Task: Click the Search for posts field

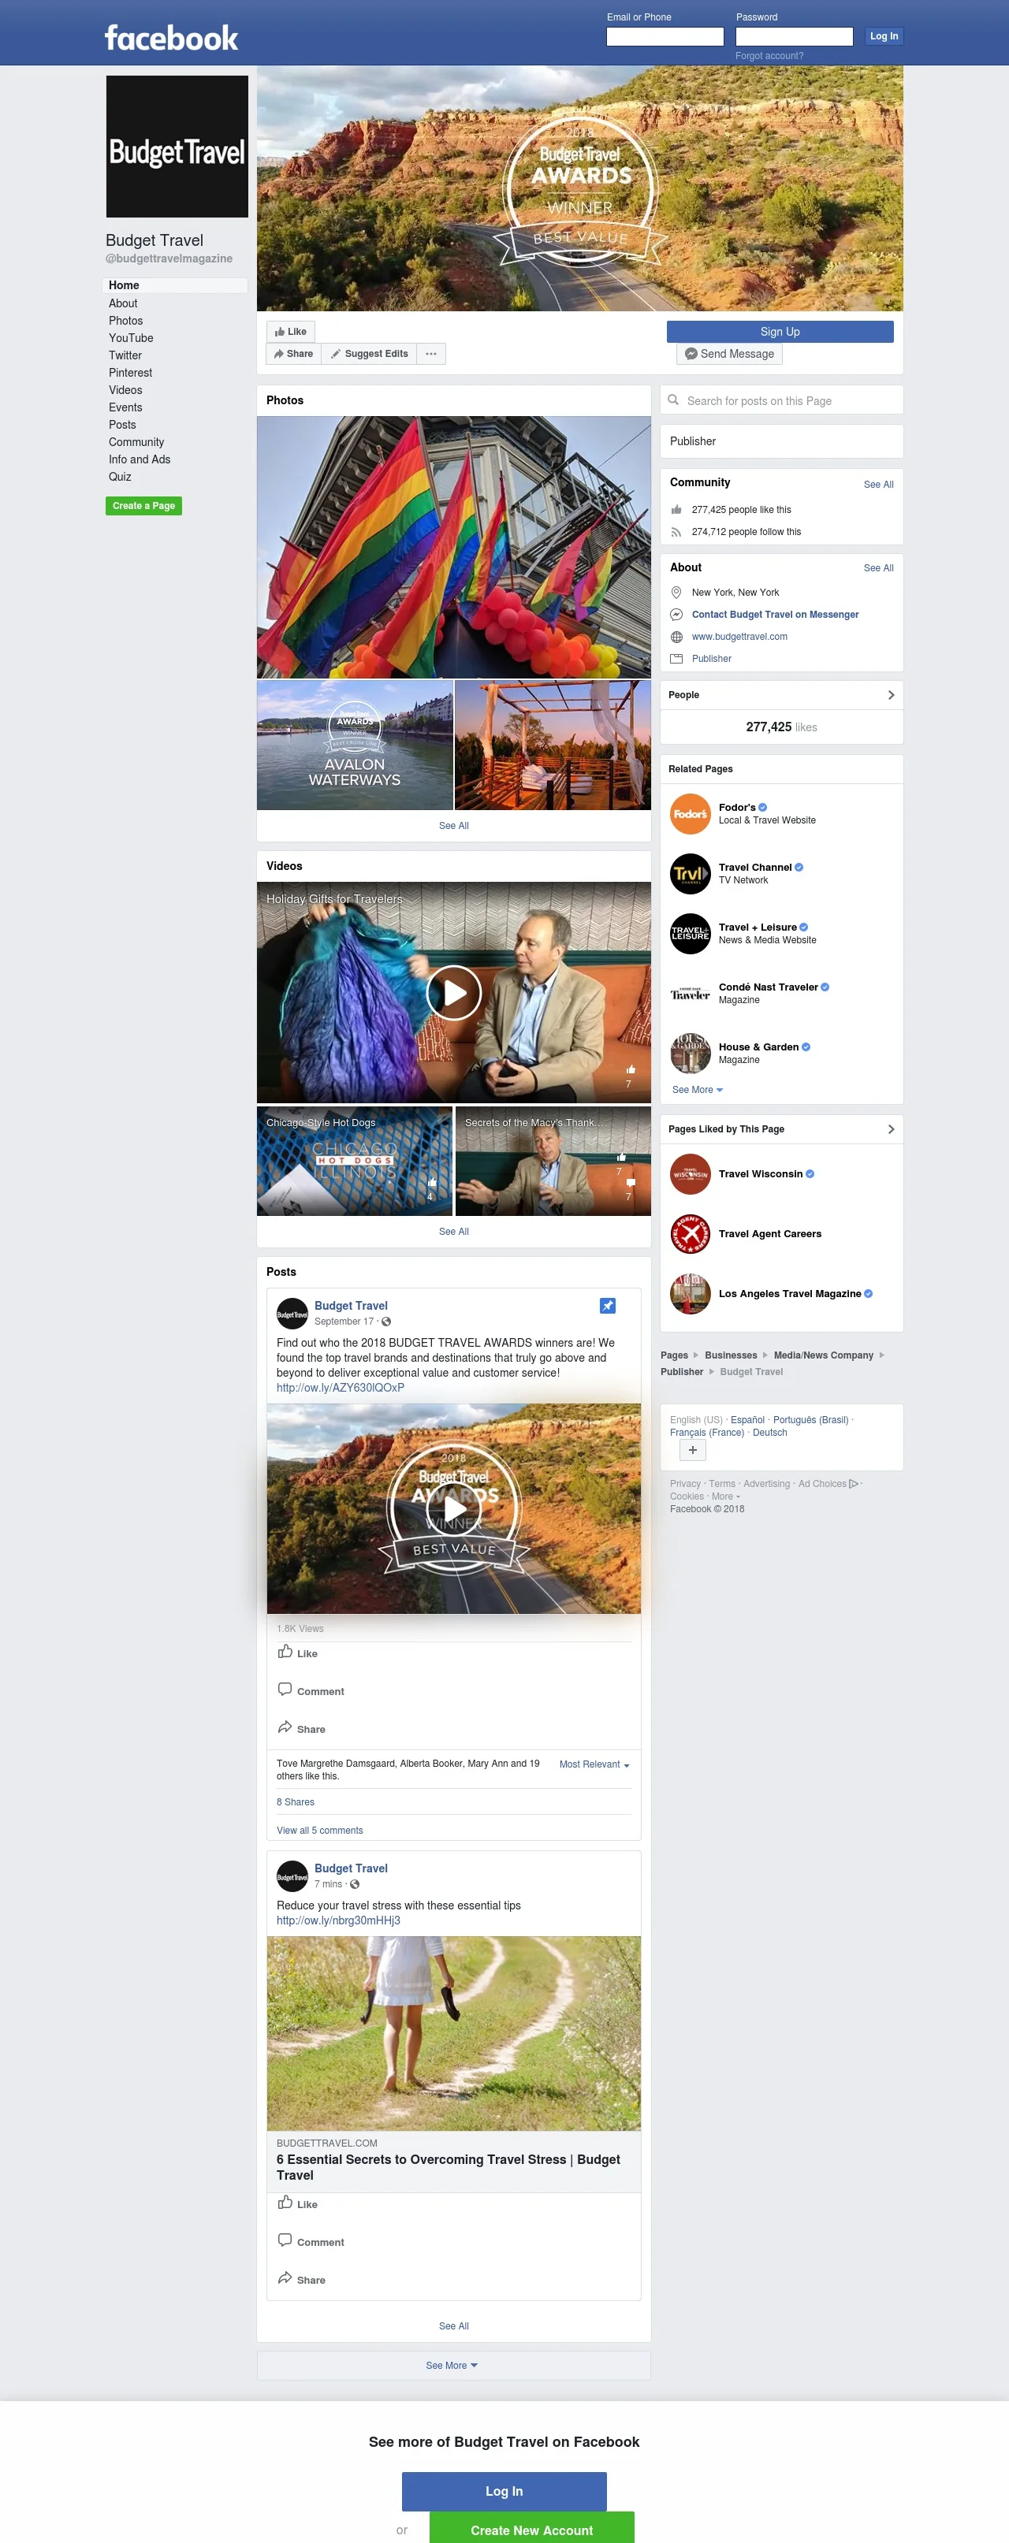Action: coord(782,400)
